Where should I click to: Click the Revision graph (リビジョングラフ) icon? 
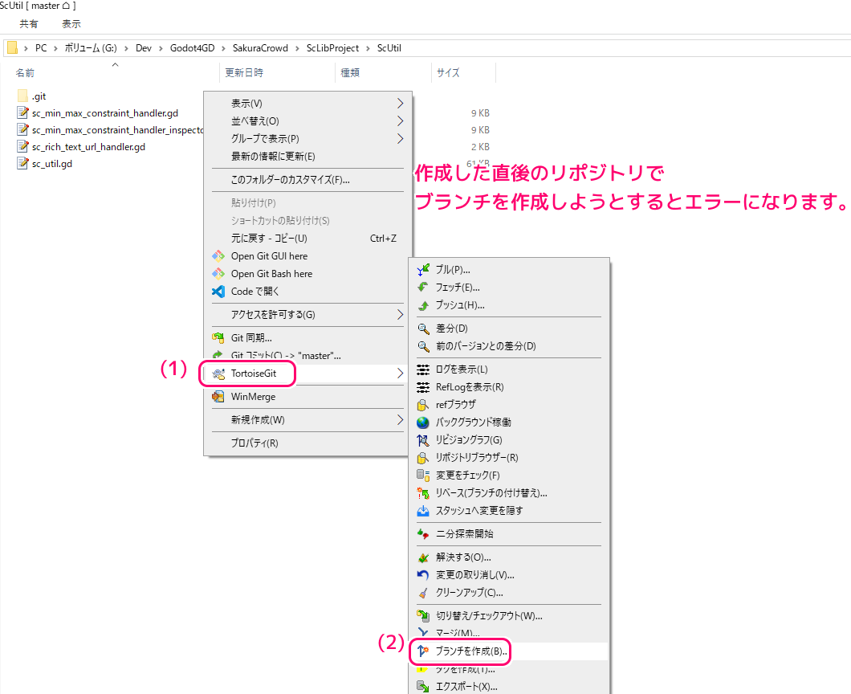pyautogui.click(x=424, y=440)
